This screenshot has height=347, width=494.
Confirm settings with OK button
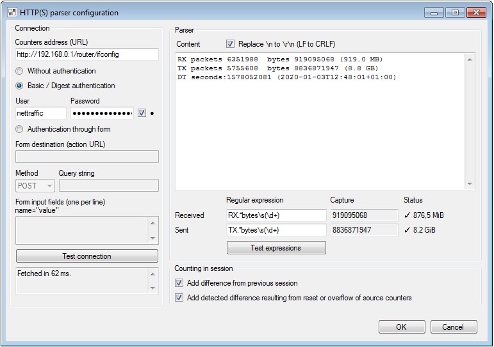tap(402, 327)
